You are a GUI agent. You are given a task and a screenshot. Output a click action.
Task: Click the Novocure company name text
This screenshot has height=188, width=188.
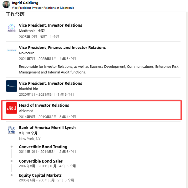(27, 53)
